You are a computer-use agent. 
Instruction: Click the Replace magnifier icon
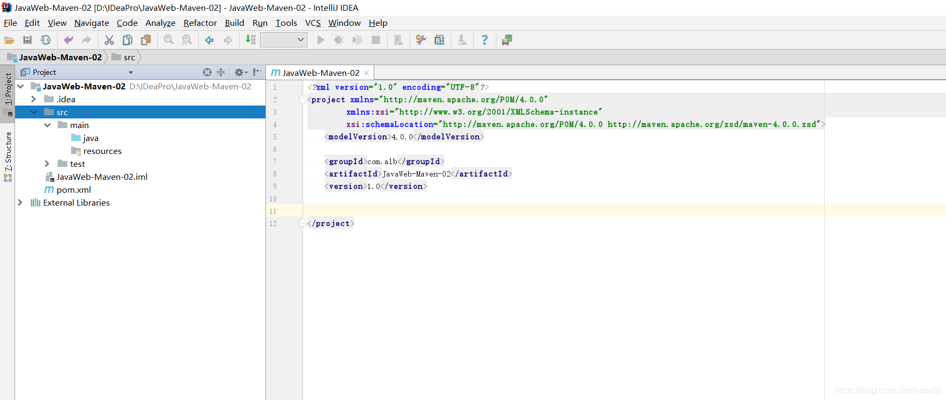click(187, 40)
